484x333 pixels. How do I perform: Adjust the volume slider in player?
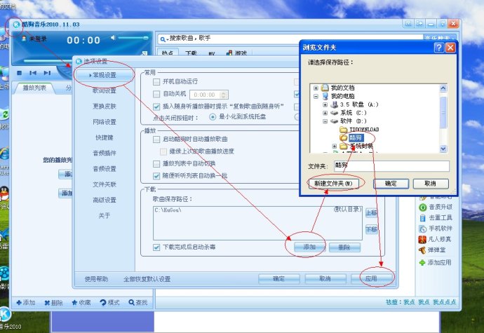click(133, 38)
